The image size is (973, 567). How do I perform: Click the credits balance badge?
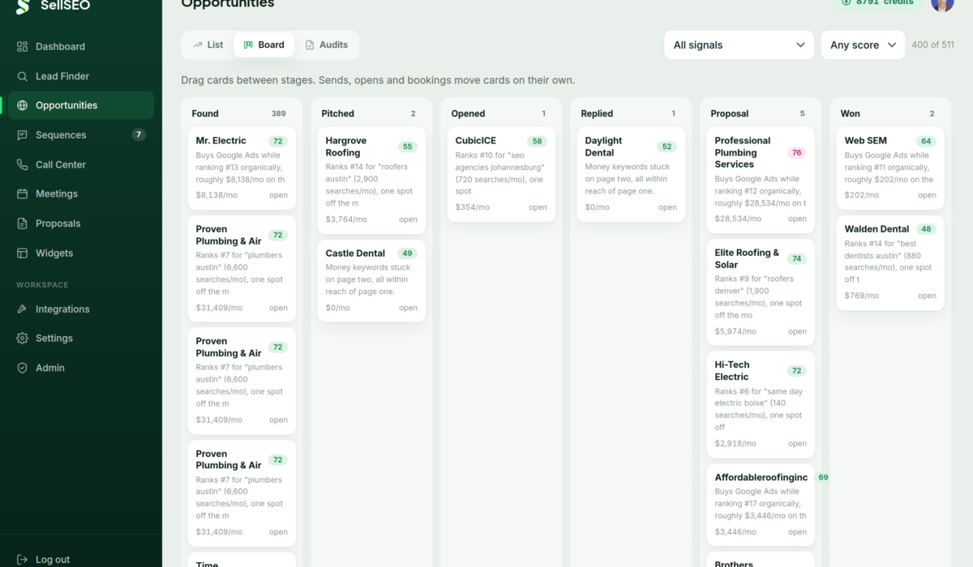pyautogui.click(x=877, y=3)
